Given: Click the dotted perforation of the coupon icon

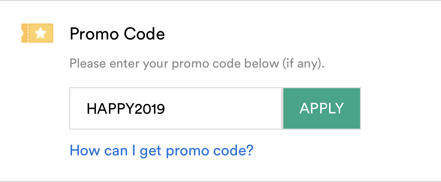Looking at the screenshot, I should [x=28, y=33].
